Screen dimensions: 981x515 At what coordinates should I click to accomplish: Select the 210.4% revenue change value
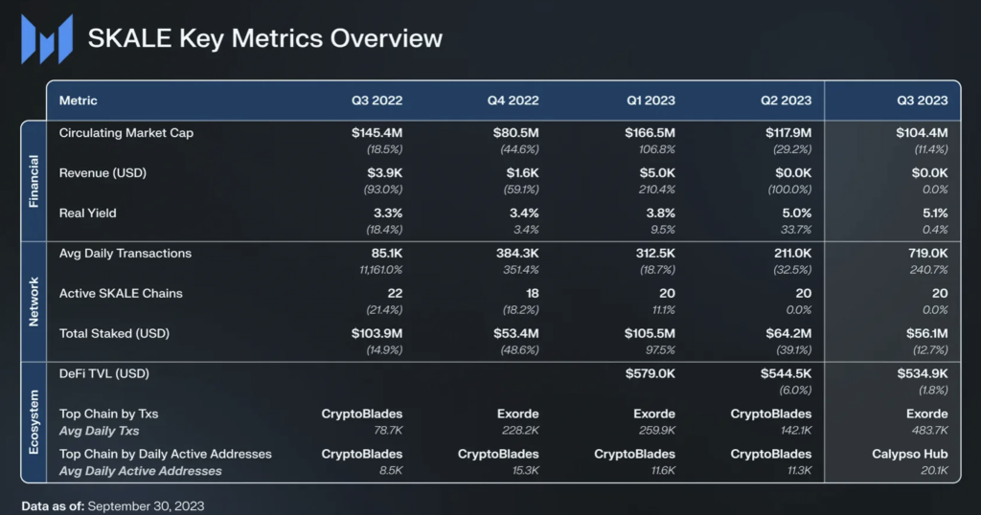pyautogui.click(x=657, y=190)
